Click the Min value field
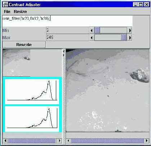Image resolution: width=151 pixels, height=146 pixels. 68,30
